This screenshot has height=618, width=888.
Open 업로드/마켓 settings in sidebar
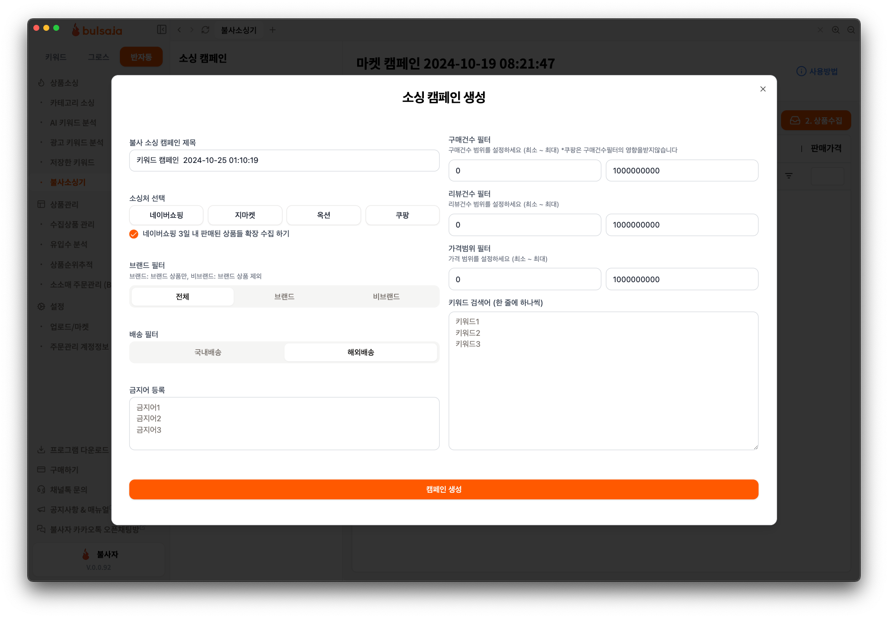click(69, 327)
